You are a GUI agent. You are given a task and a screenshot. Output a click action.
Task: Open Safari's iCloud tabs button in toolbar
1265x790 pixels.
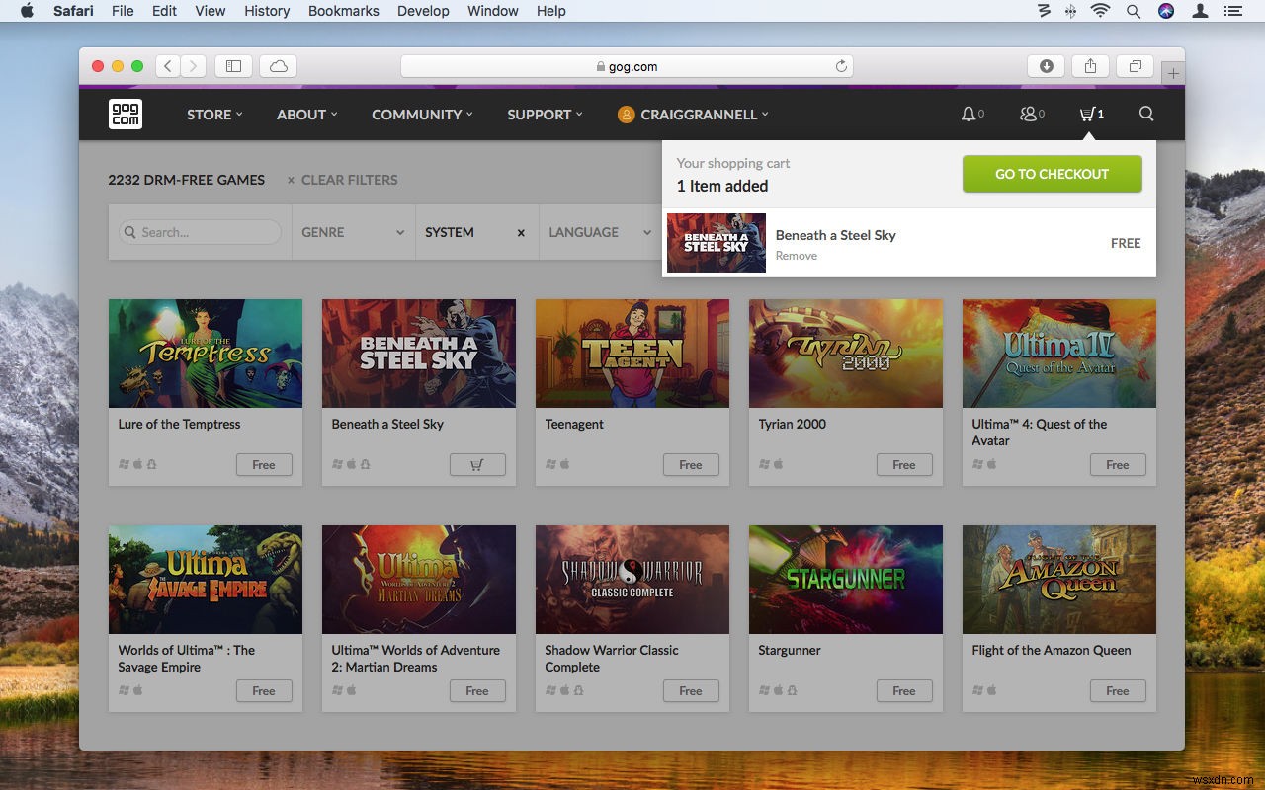coord(278,65)
